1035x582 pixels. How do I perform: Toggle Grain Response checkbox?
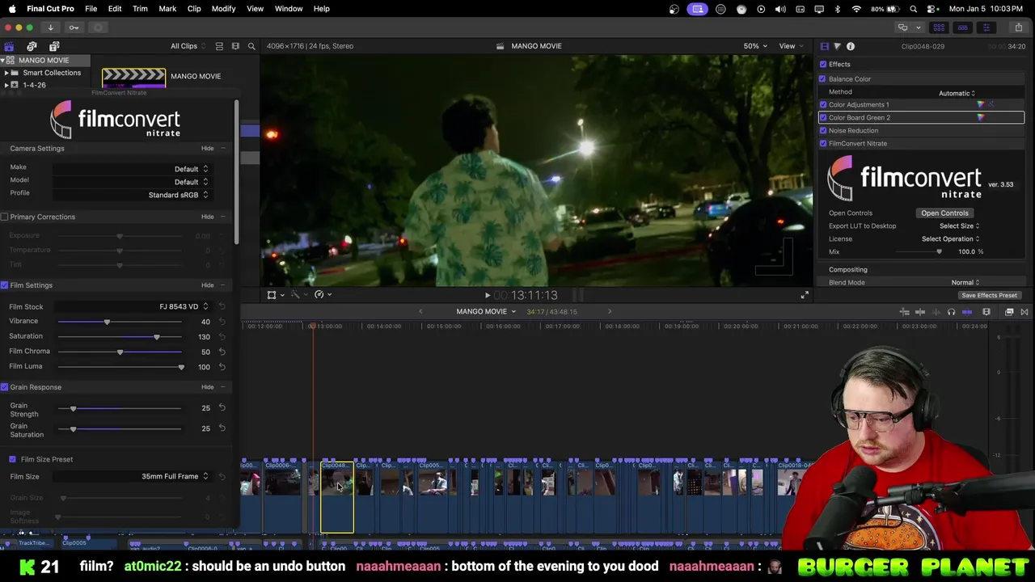[x=5, y=387]
